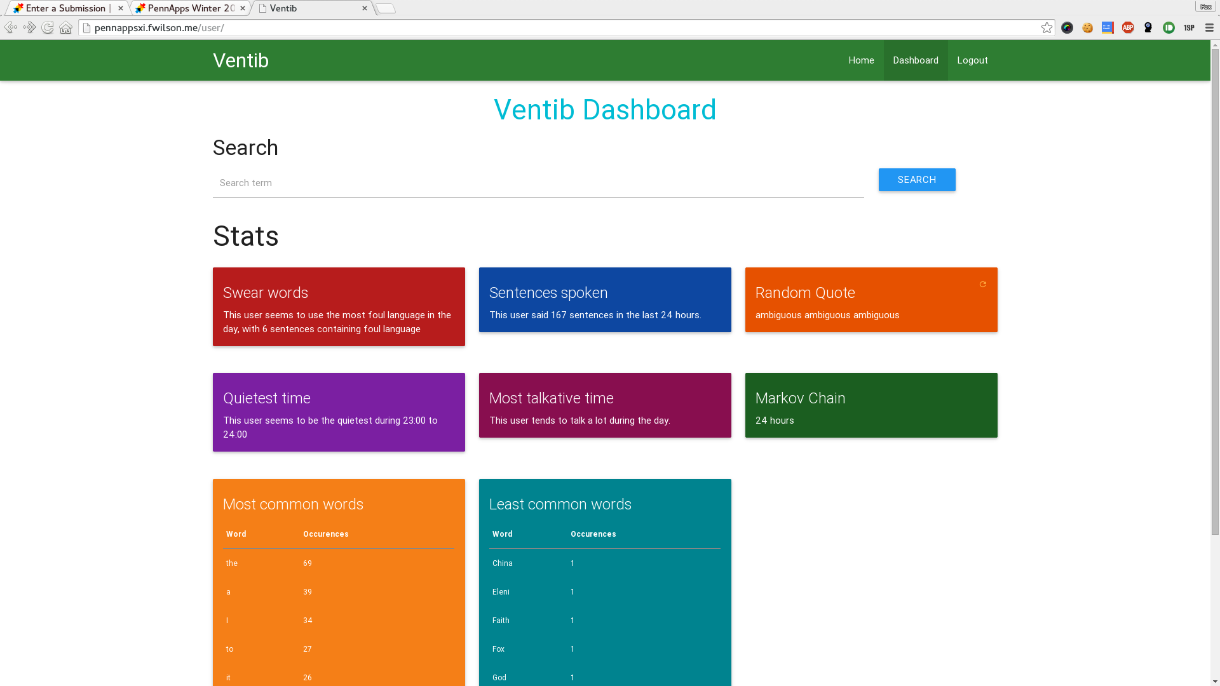1220x686 pixels.
Task: Click the 1SP extension icon
Action: (x=1189, y=28)
